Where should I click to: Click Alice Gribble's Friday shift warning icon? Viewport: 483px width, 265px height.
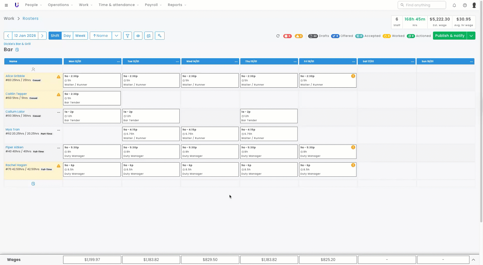pyautogui.click(x=353, y=76)
